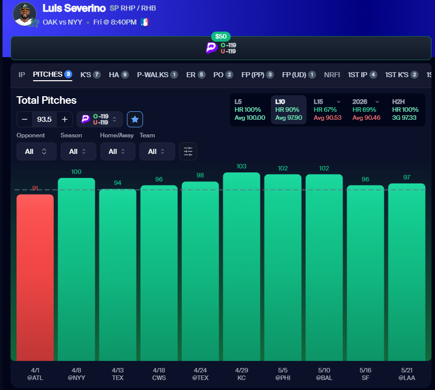Open the NRFI tab
Screen dimensions: 435x390
pyautogui.click(x=332, y=75)
